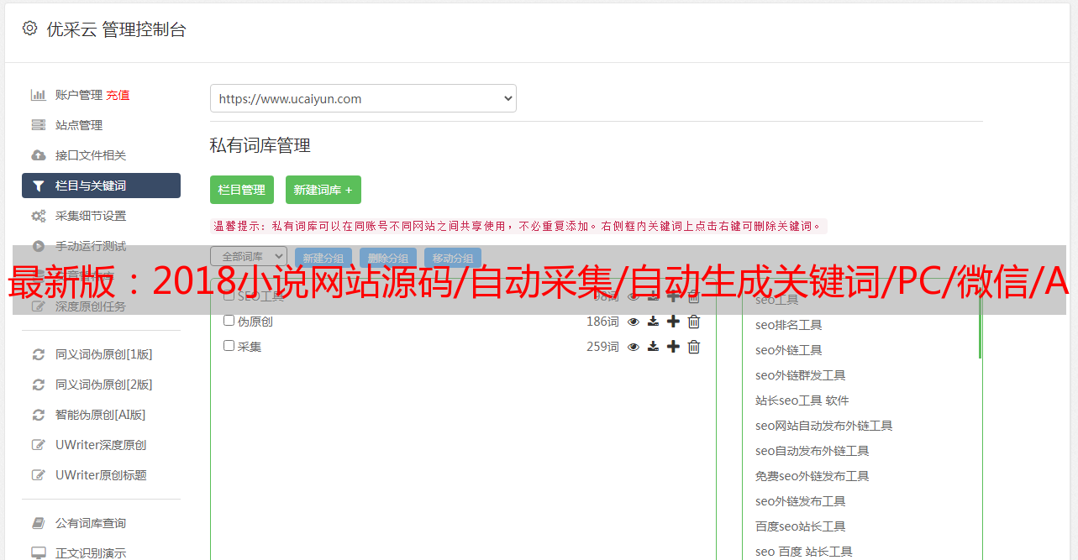The height and width of the screenshot is (560, 1078).
Task: Tick the 采集 checkbox
Action: coord(229,346)
